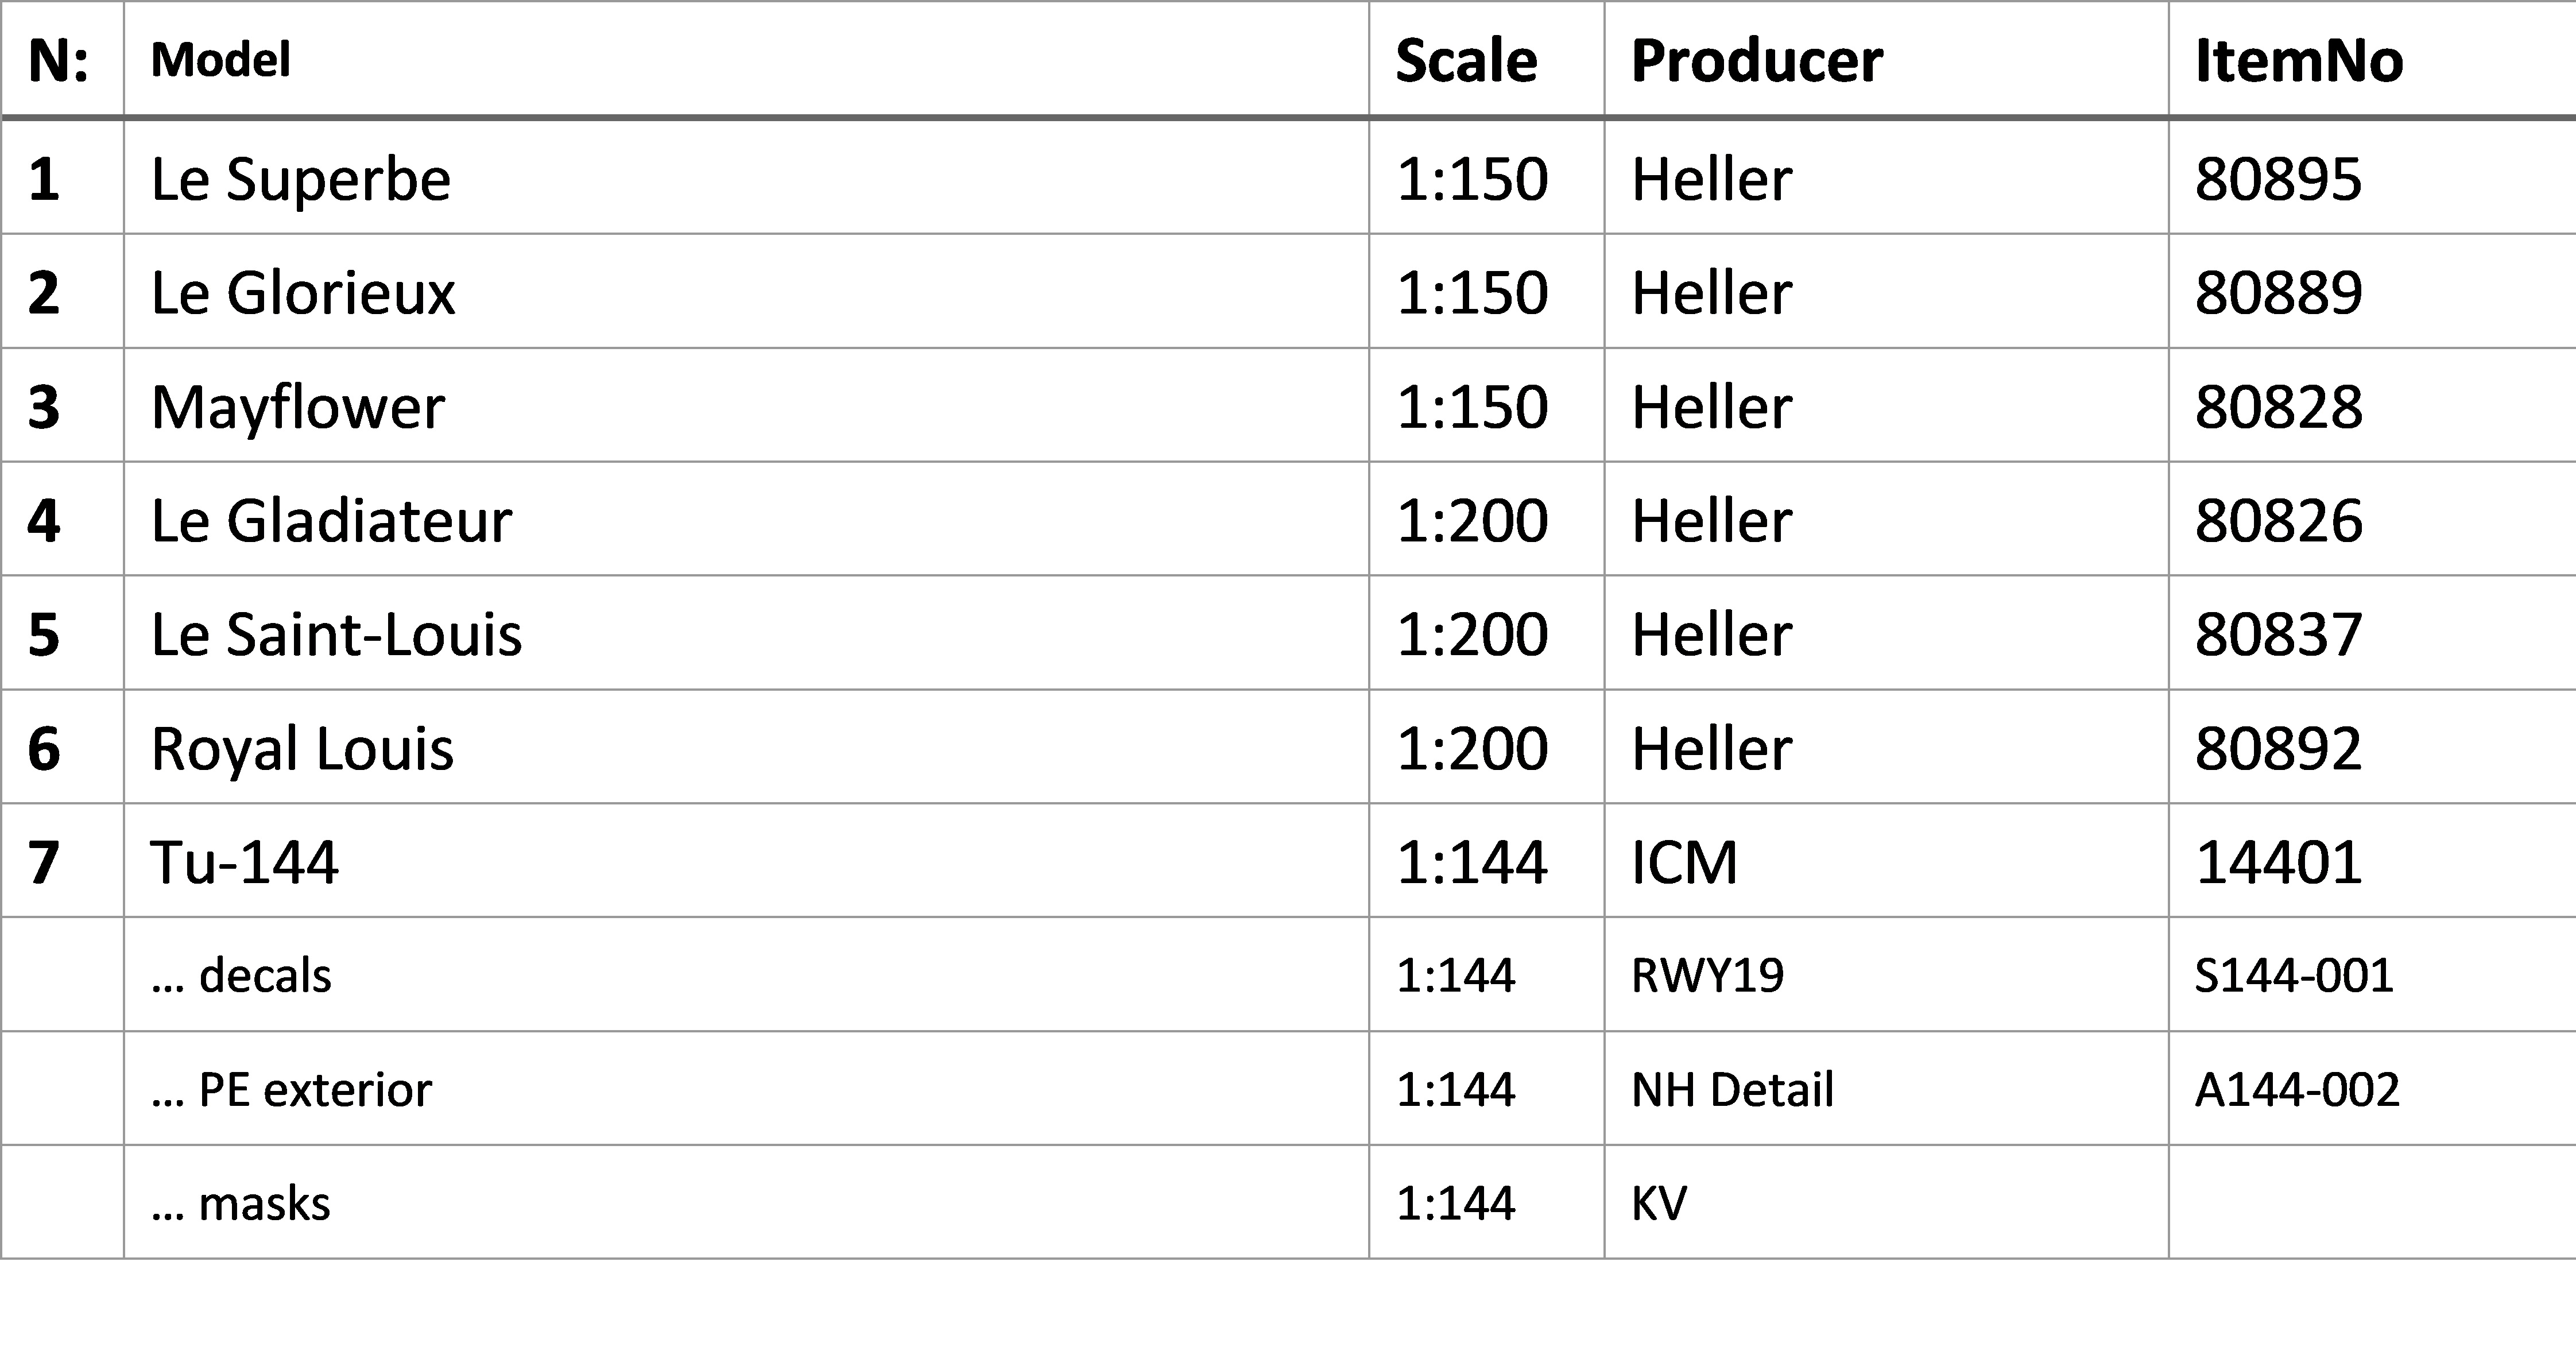Select the masks sub-item cell
The height and width of the screenshot is (1370, 2576).
746,1203
